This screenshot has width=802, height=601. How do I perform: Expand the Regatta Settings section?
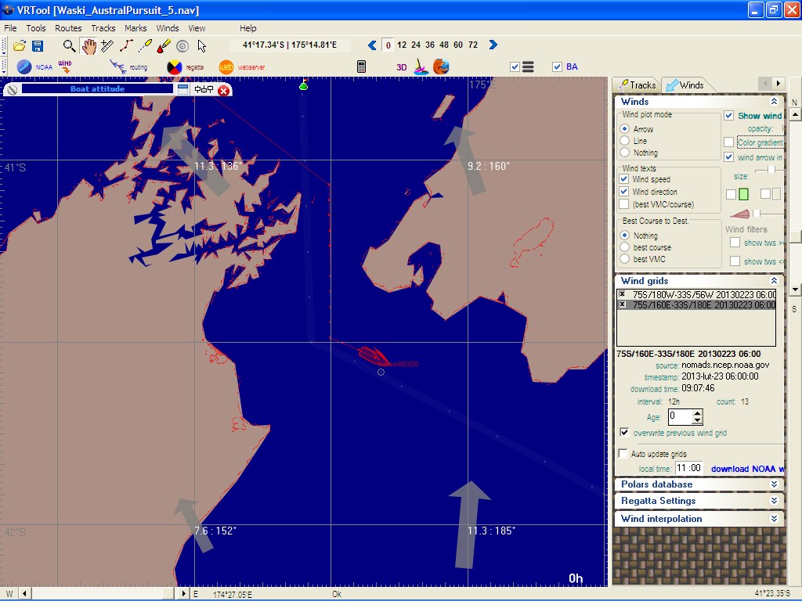pyautogui.click(x=774, y=501)
